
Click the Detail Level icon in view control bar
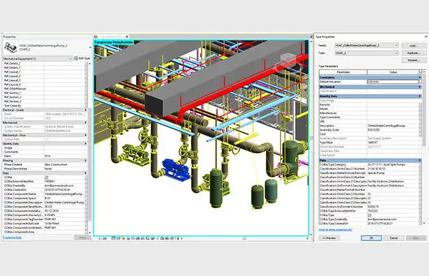pos(113,239)
